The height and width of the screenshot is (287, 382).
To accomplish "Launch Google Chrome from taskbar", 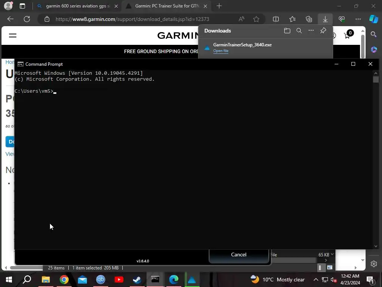I will [64, 280].
